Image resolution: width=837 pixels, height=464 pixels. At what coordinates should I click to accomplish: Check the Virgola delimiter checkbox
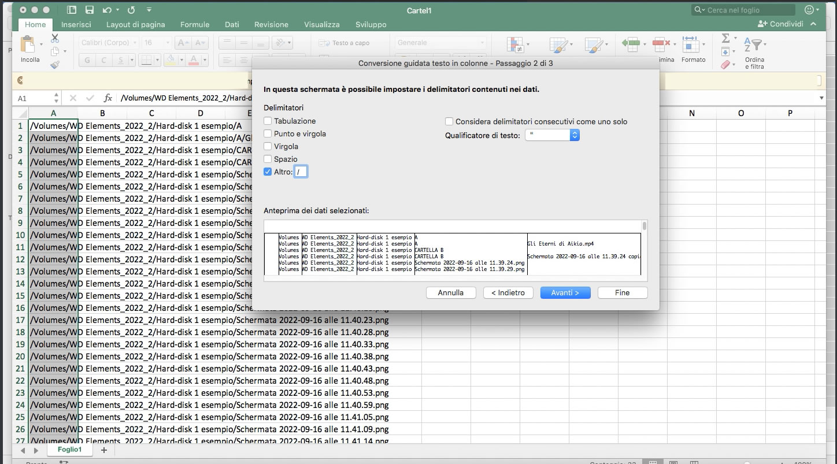coord(268,146)
